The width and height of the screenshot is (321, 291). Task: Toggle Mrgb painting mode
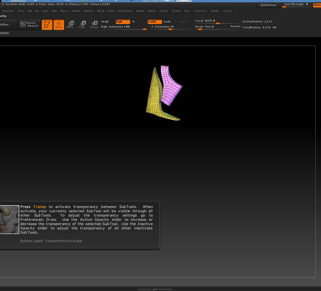(108, 22)
